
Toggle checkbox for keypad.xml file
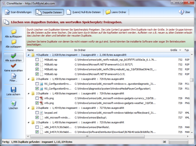37,113
